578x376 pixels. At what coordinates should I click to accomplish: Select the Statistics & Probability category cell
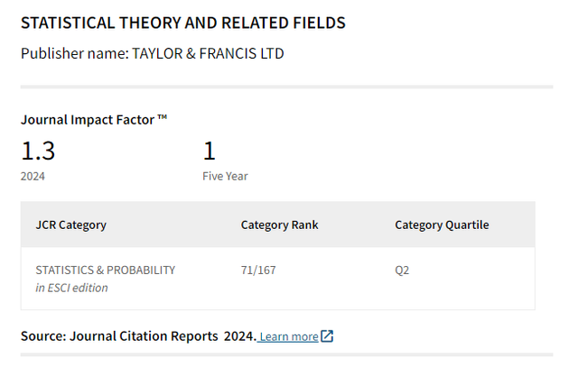(x=105, y=270)
